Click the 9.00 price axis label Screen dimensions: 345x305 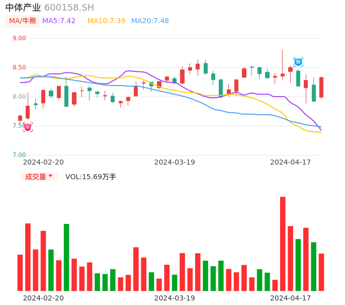click(19, 38)
